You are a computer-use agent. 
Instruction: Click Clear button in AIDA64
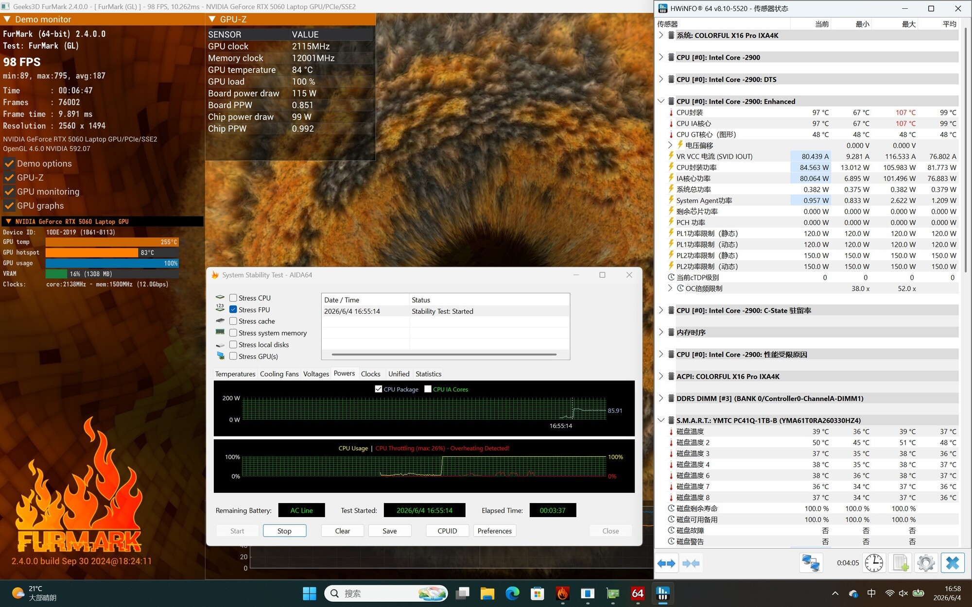(342, 531)
